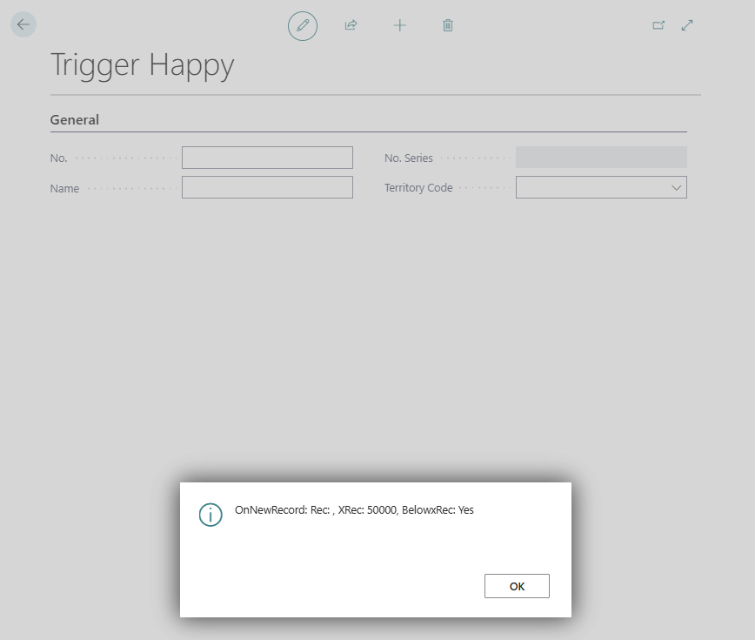Click the No. field caption label
755x640 pixels.
(58, 158)
